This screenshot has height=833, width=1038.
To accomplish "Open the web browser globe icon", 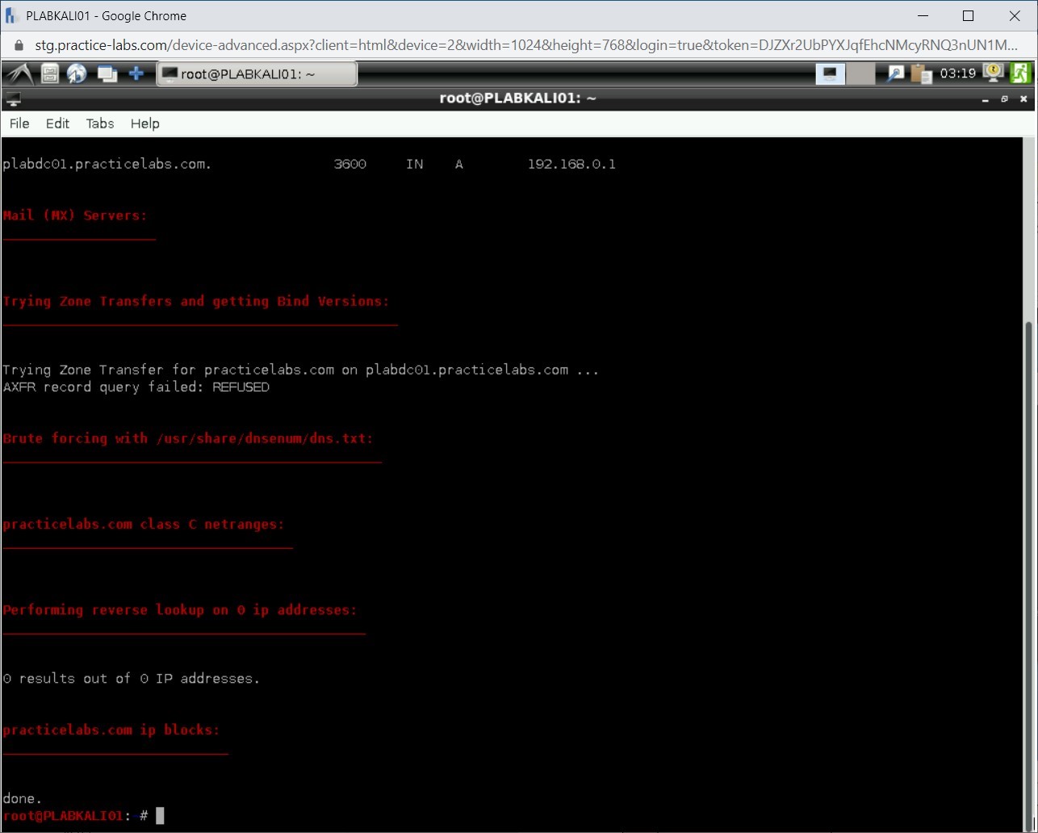I will (77, 74).
